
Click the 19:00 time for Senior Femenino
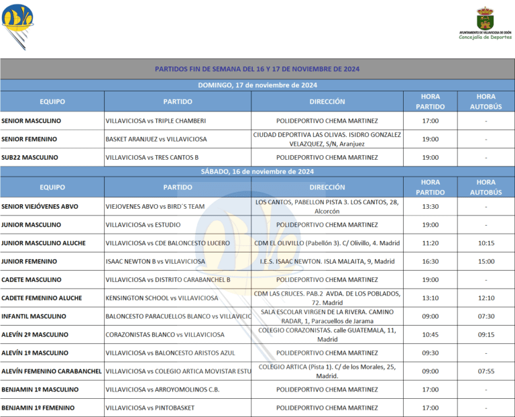click(x=431, y=139)
